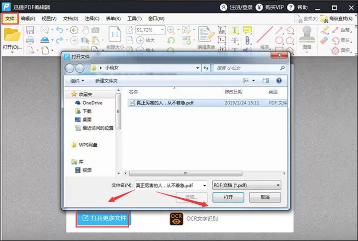Open the 视图(V) menu
This screenshot has width=358, height=241.
point(49,19)
